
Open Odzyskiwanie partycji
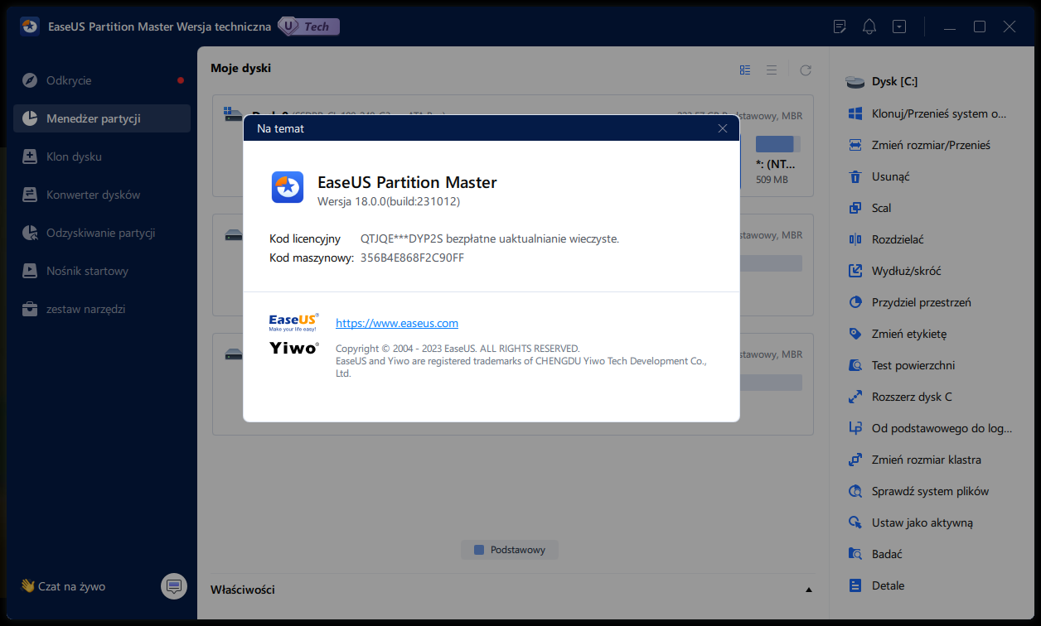click(x=102, y=233)
